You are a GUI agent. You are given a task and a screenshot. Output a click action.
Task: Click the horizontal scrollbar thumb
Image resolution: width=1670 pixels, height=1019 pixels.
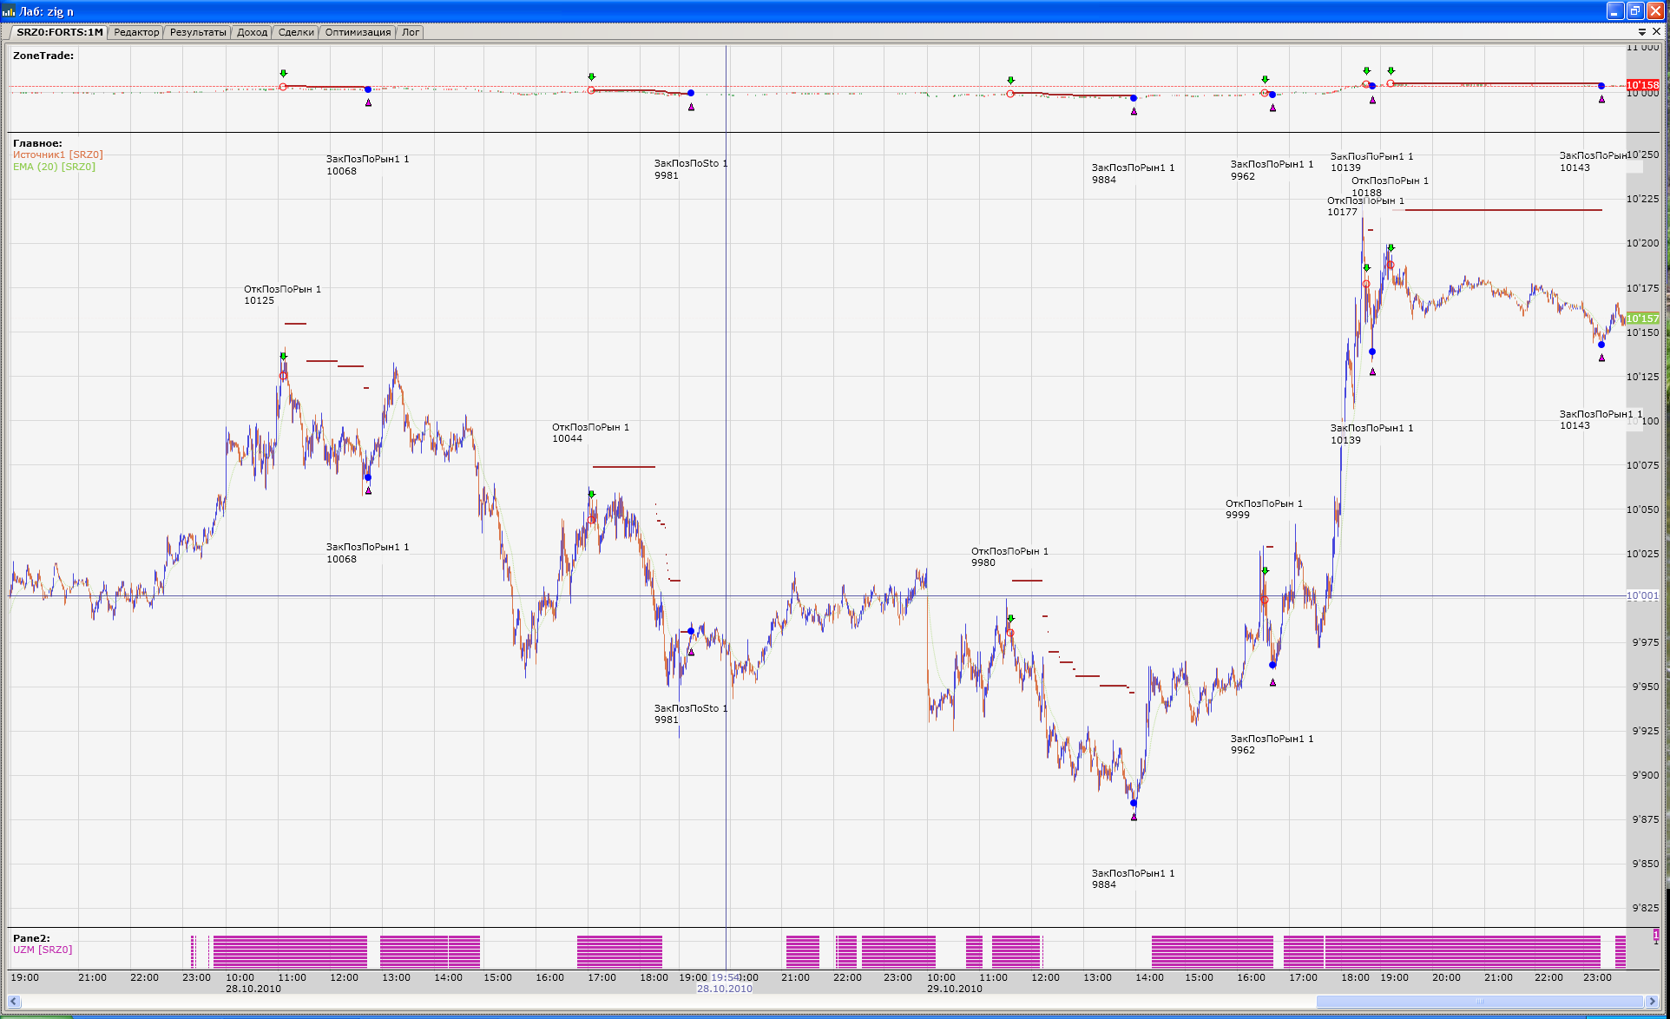(1479, 1002)
